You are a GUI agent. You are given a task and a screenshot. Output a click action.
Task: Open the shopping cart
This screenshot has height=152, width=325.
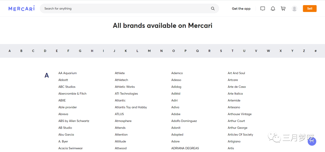283,9
